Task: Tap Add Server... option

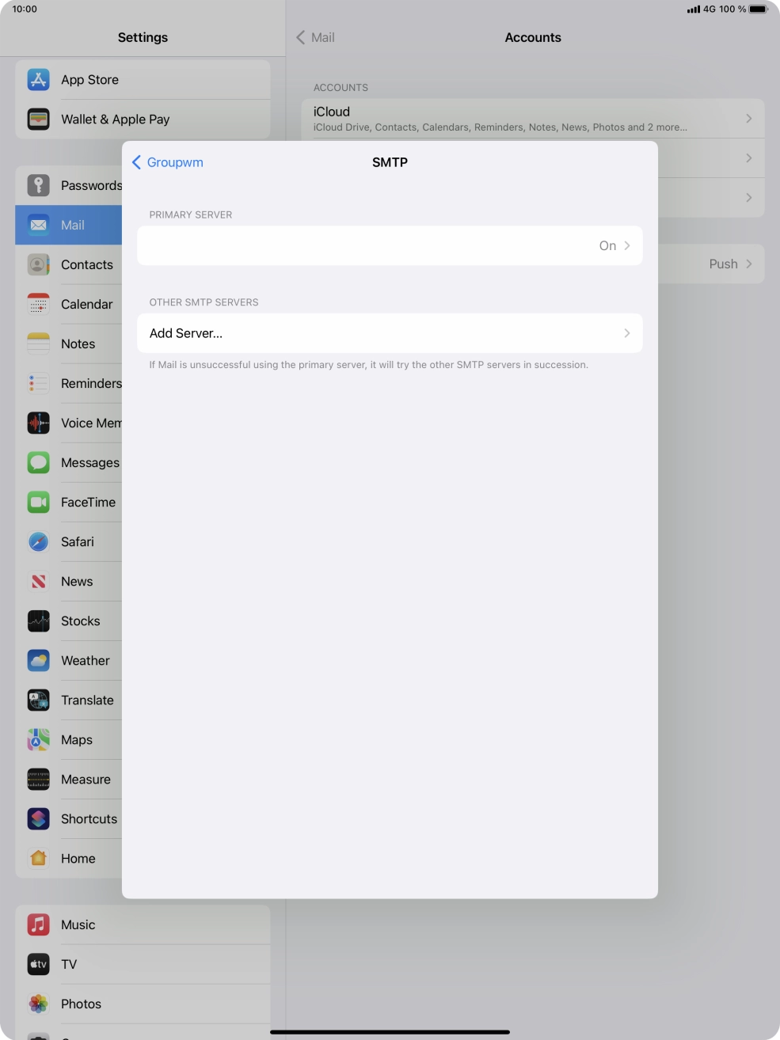Action: [x=186, y=333]
